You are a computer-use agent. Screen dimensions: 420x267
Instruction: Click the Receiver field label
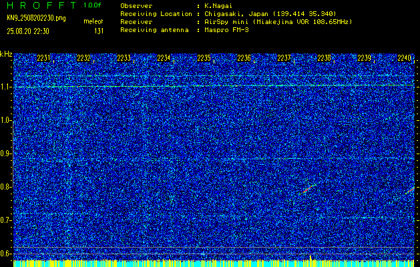point(136,22)
